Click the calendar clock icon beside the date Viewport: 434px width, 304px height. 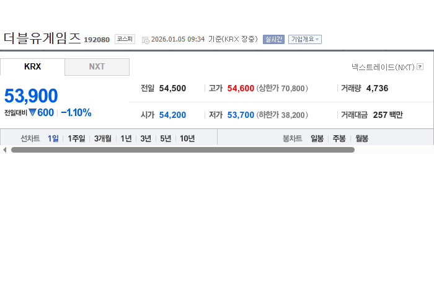pos(145,40)
